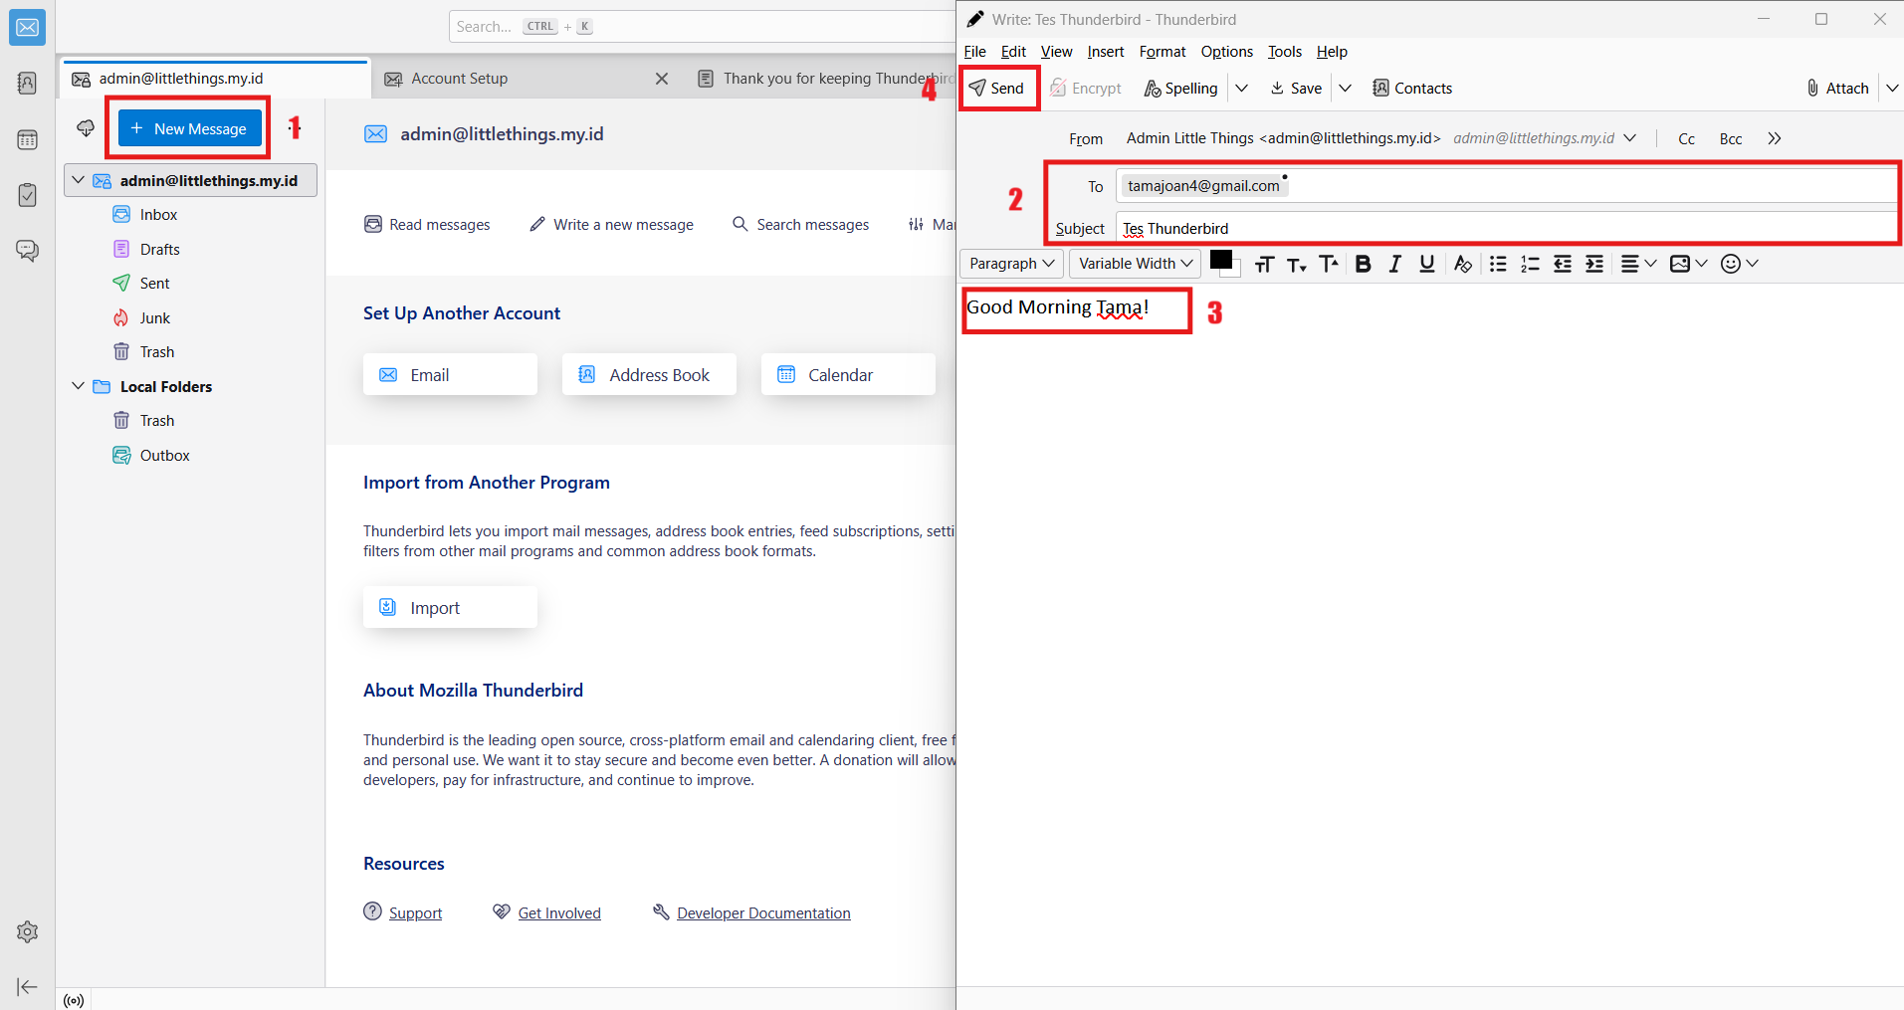Open Contacts sidebar in compose window

pos(1412,89)
